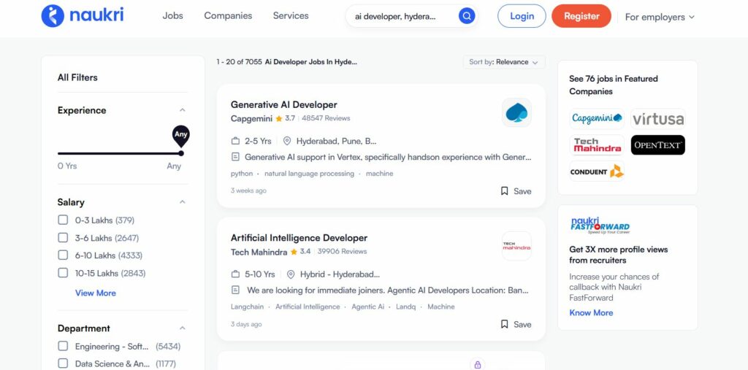Click the Register button

[x=581, y=16]
